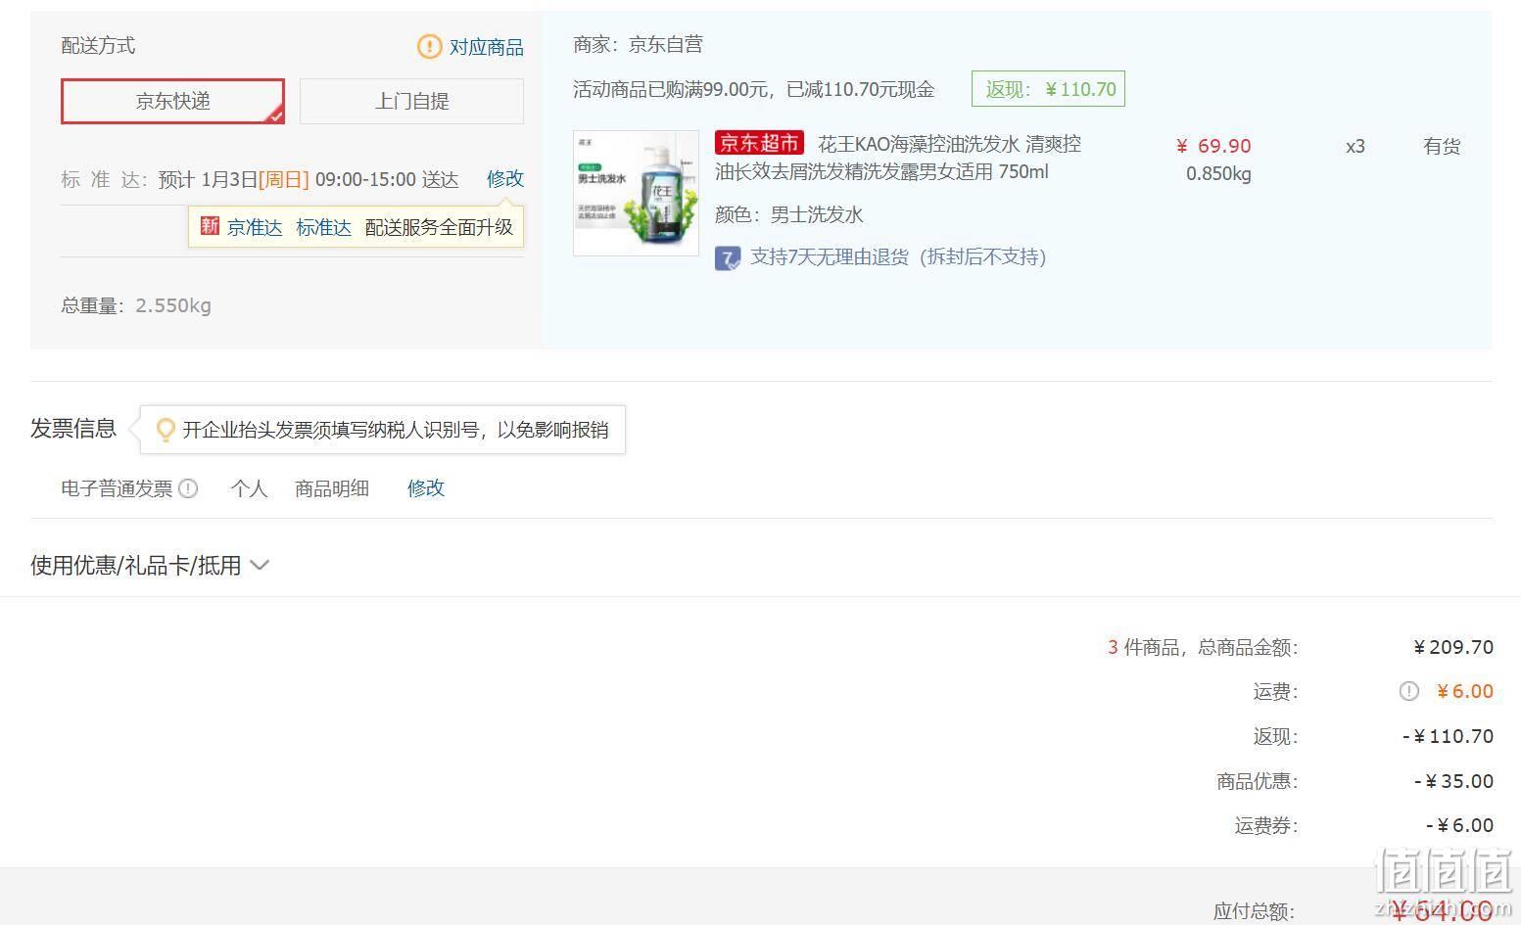
Task: Click the 7-day return policy icon
Action: coord(728,258)
